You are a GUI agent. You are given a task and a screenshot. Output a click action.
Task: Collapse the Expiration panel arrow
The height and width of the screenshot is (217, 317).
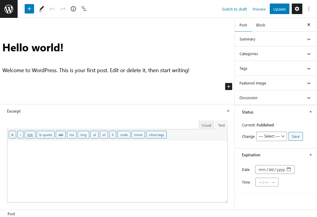(x=311, y=155)
